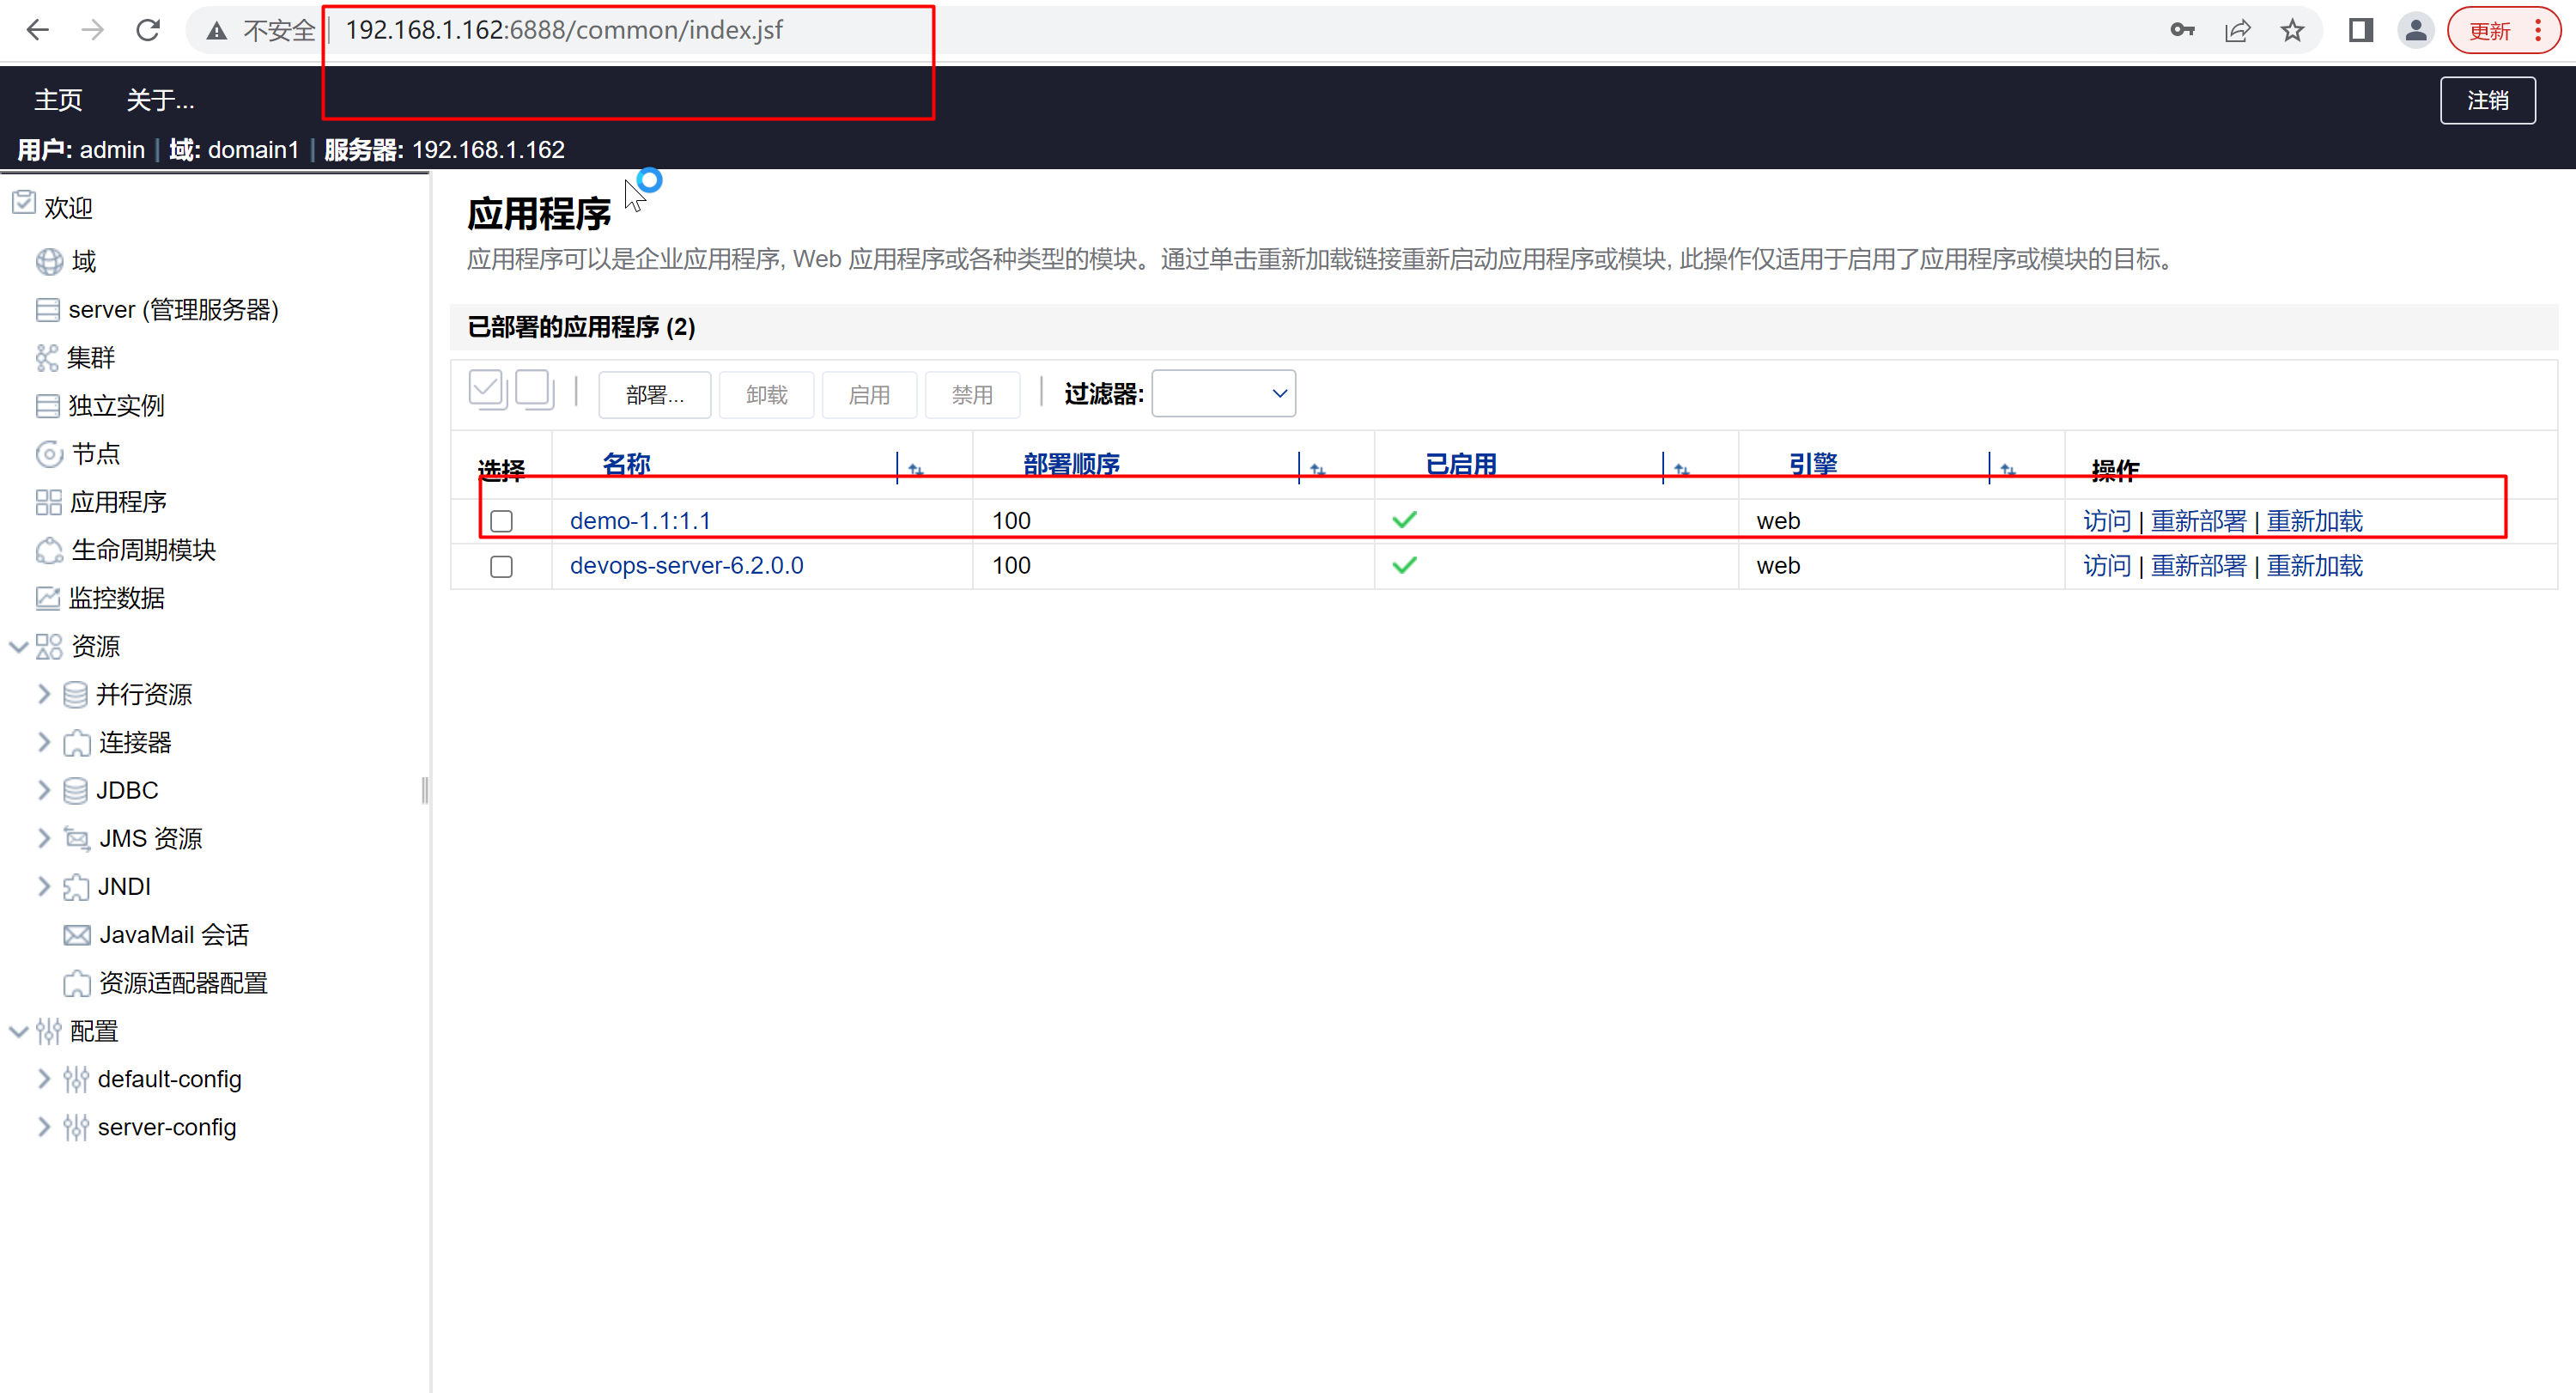Collapse the 资源 tree section
This screenshot has height=1393, width=2576.
point(18,646)
